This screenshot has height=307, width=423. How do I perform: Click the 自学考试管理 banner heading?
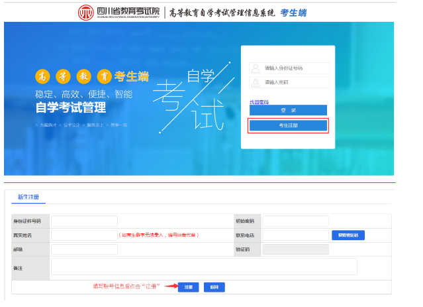pyautogui.click(x=71, y=107)
